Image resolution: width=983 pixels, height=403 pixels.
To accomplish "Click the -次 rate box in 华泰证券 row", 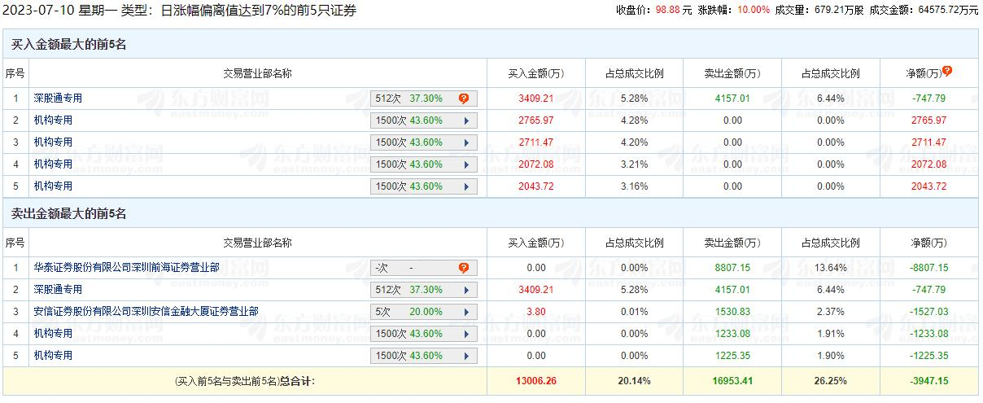I will tap(415, 268).
